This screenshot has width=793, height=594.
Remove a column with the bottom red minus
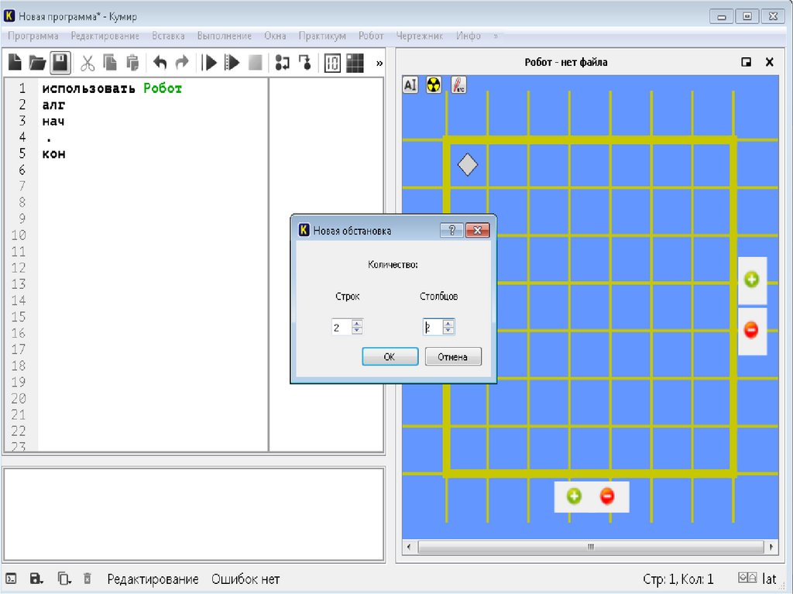607,496
